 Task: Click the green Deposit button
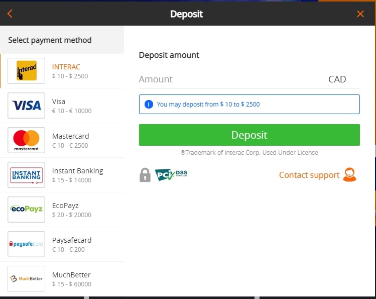click(249, 135)
